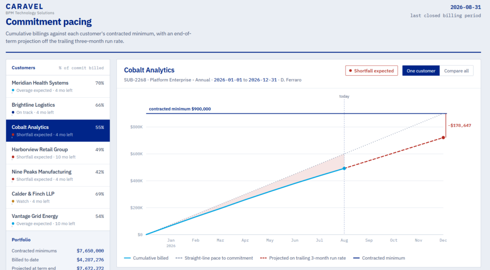Click the contracted minimum $900,000 line label
The image size is (490, 270).
tap(180, 109)
